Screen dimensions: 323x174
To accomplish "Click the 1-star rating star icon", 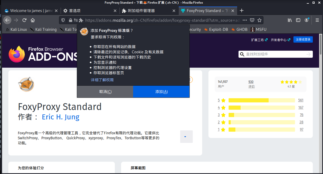I will coord(223,130).
